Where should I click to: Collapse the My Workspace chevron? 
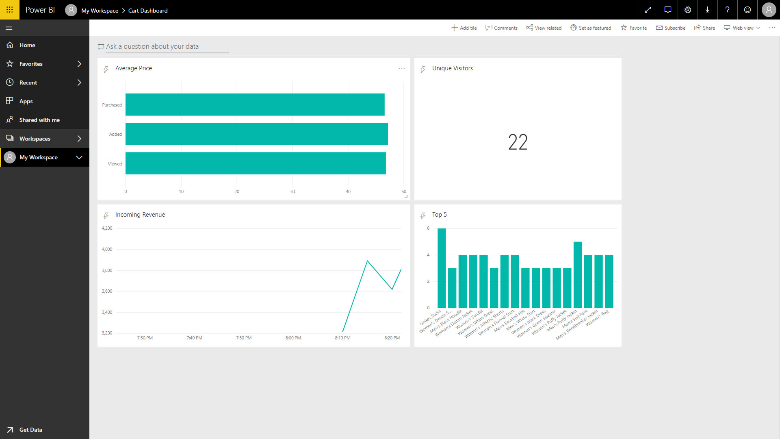pyautogui.click(x=79, y=157)
